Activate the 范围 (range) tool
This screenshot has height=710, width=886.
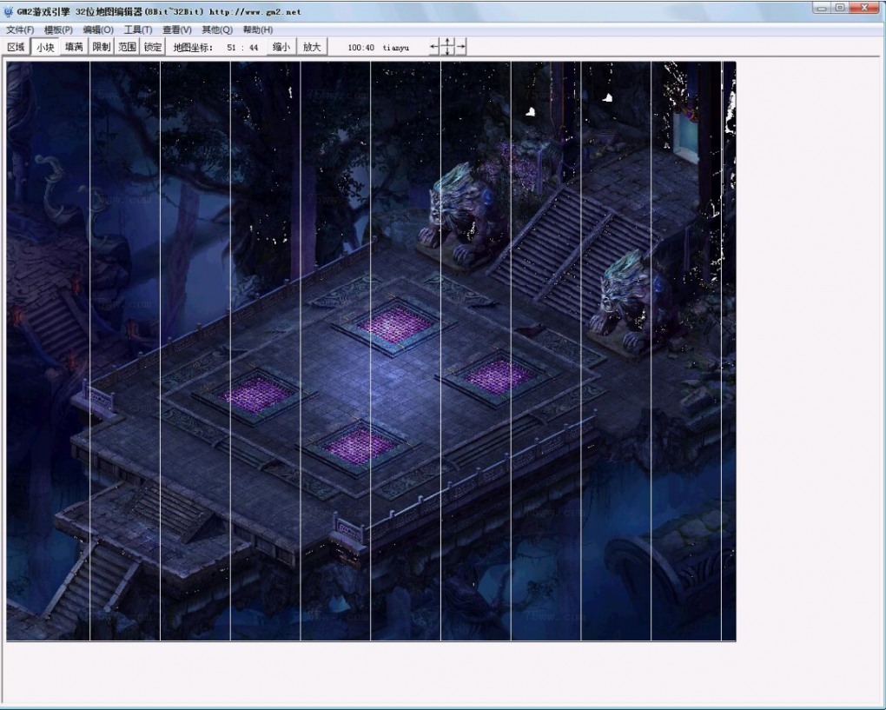(128, 47)
